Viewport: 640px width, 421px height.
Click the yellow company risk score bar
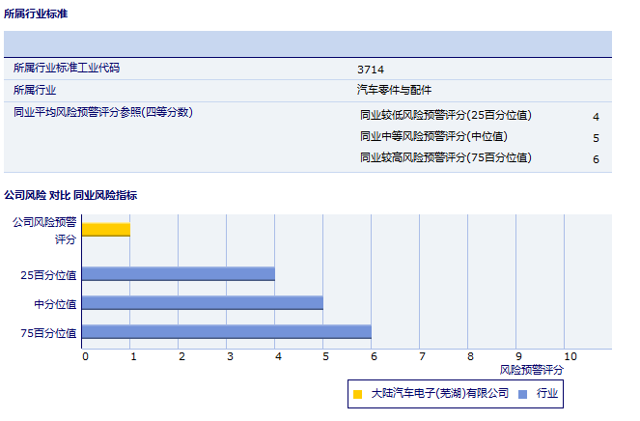click(x=106, y=230)
